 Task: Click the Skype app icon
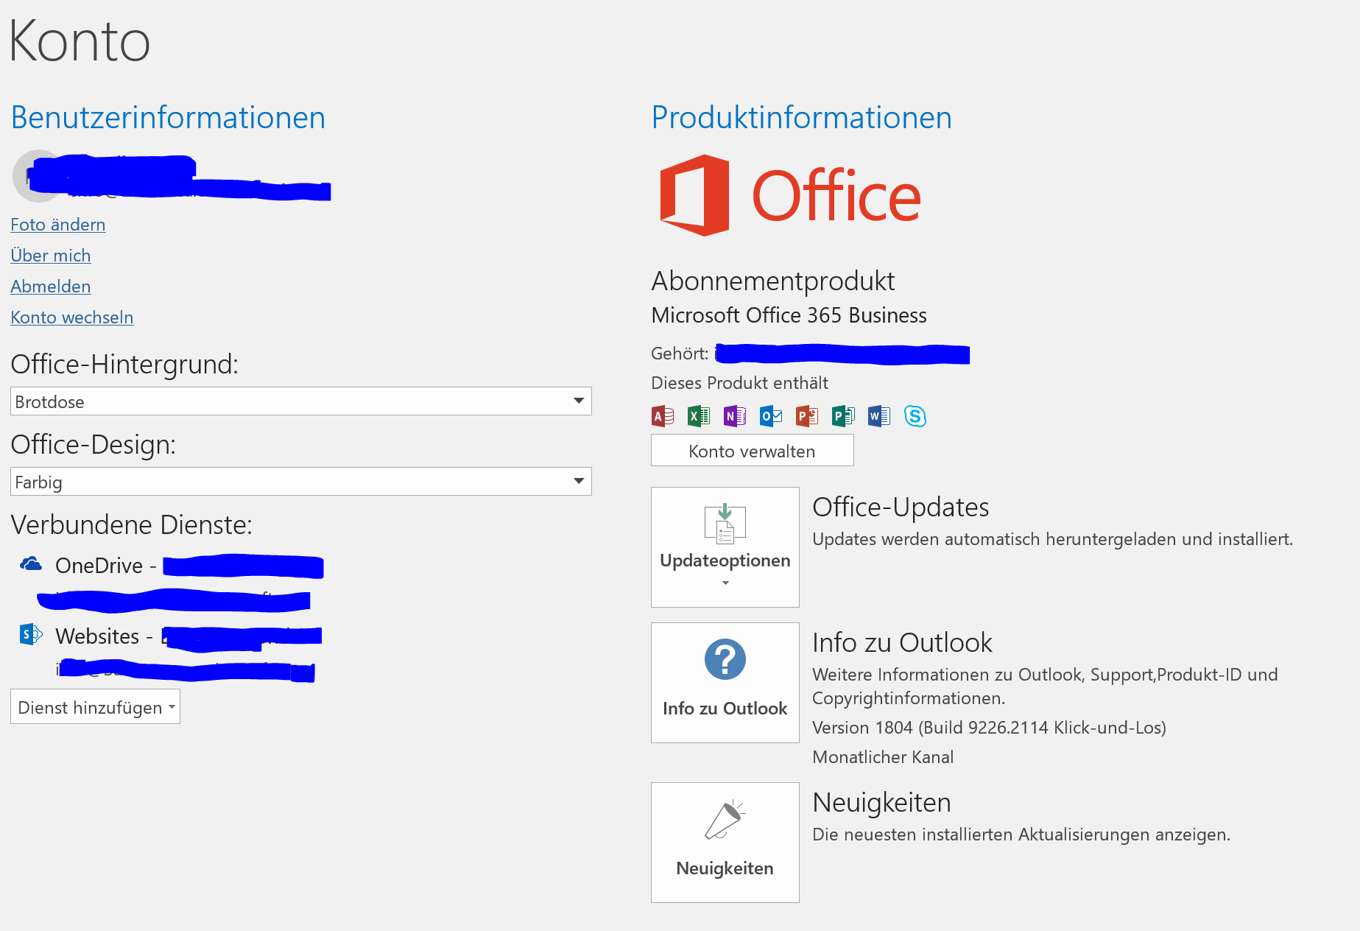915,416
